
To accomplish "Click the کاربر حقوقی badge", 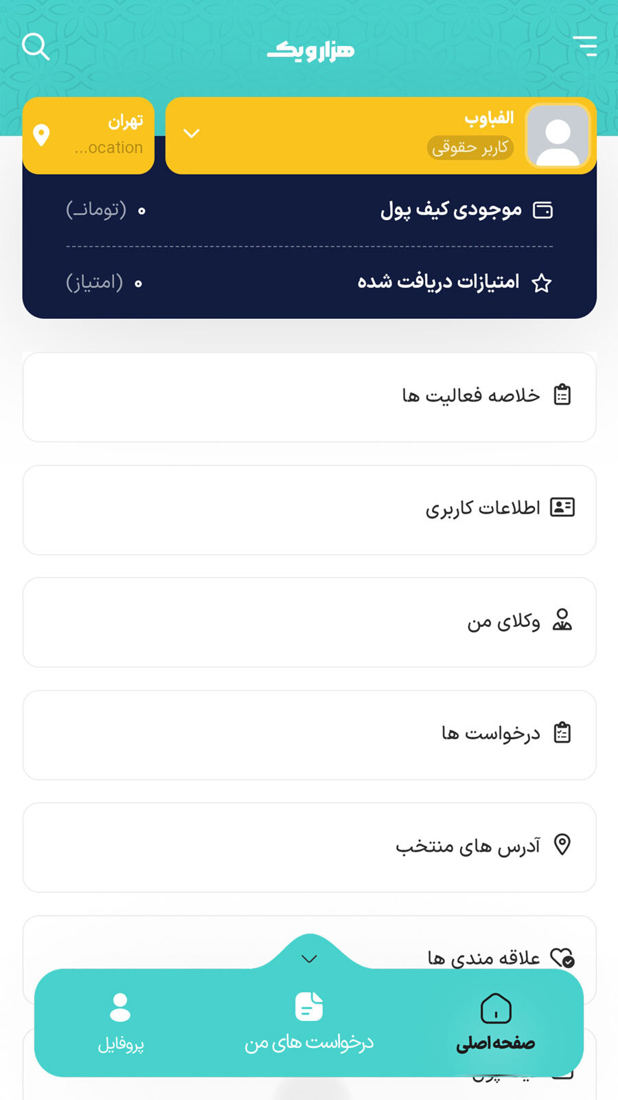I will tap(470, 147).
